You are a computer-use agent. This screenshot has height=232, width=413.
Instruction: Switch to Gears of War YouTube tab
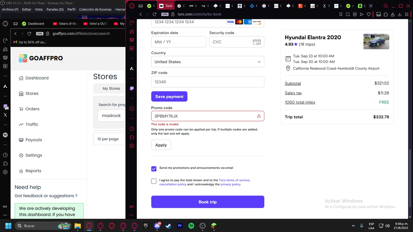pos(65,24)
